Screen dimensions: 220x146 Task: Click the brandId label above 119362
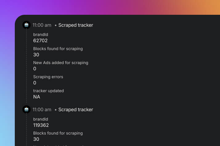(x=41, y=119)
